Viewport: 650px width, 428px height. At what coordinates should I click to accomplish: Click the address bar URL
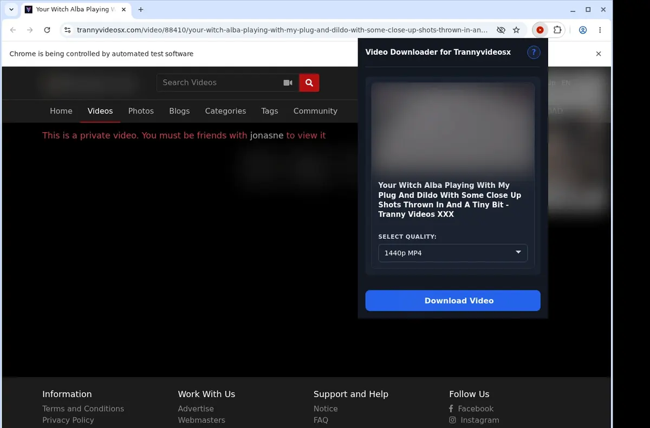pyautogui.click(x=282, y=30)
